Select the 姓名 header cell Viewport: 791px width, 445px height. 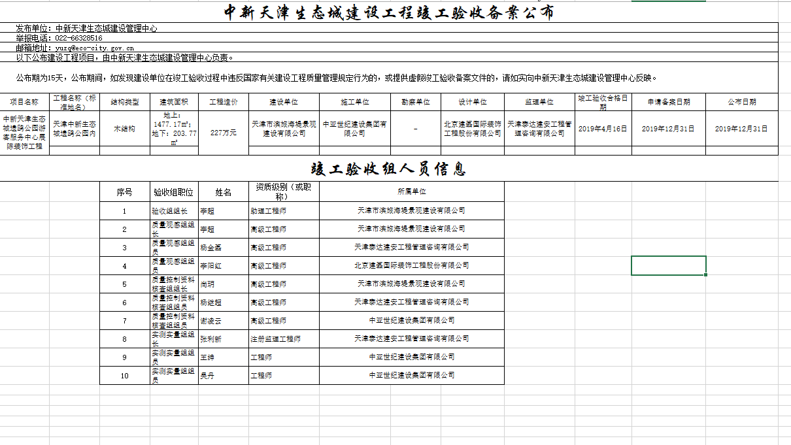click(224, 192)
